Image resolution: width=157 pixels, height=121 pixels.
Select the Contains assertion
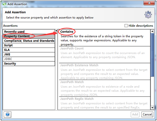pyautogui.click(x=105, y=38)
